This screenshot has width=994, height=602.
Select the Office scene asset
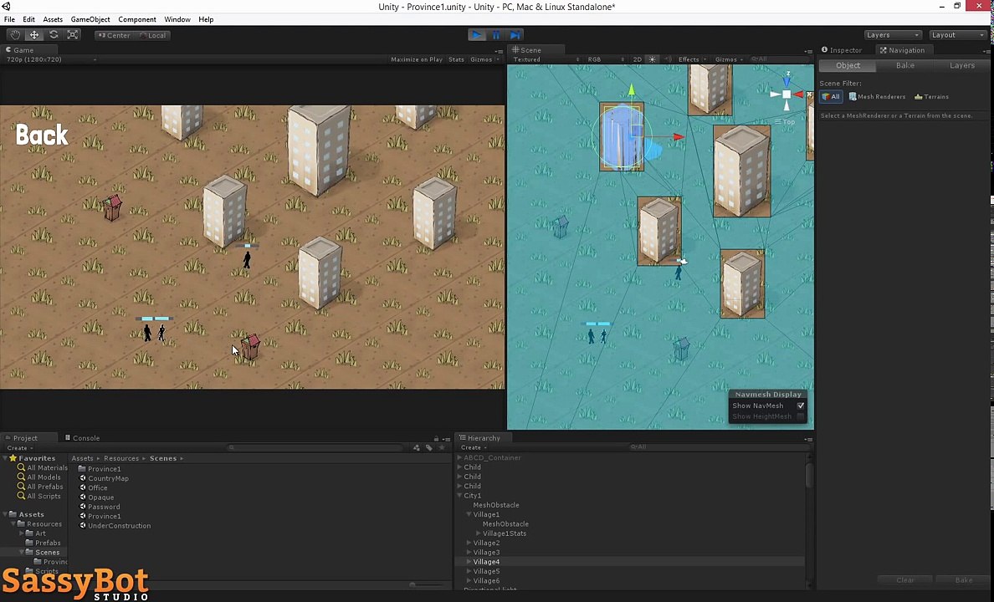(93, 488)
